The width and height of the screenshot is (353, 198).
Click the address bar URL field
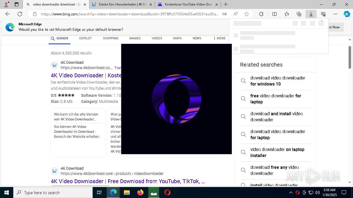130,14
